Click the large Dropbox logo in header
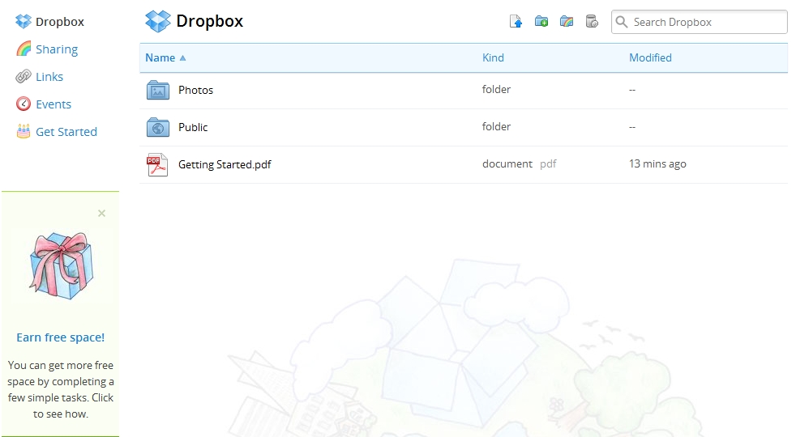Viewport: 796px width, 437px height. 158,21
